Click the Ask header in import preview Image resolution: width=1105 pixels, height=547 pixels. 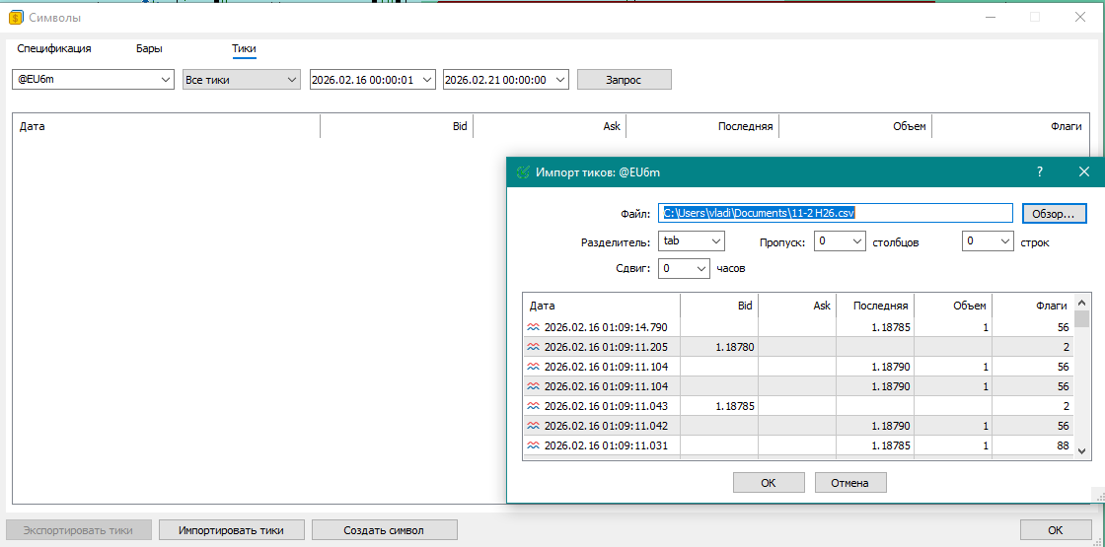click(798, 306)
